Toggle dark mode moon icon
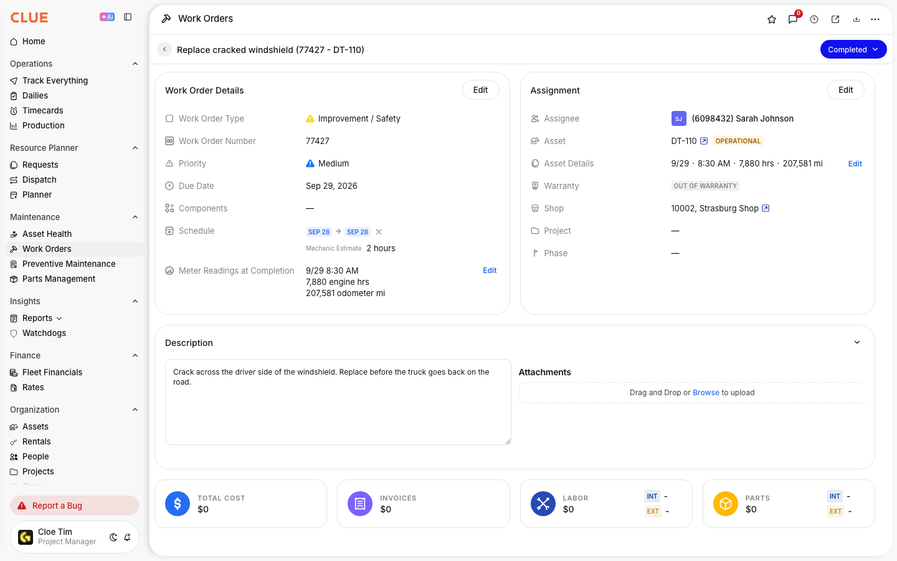Image resolution: width=897 pixels, height=561 pixels. click(x=113, y=537)
